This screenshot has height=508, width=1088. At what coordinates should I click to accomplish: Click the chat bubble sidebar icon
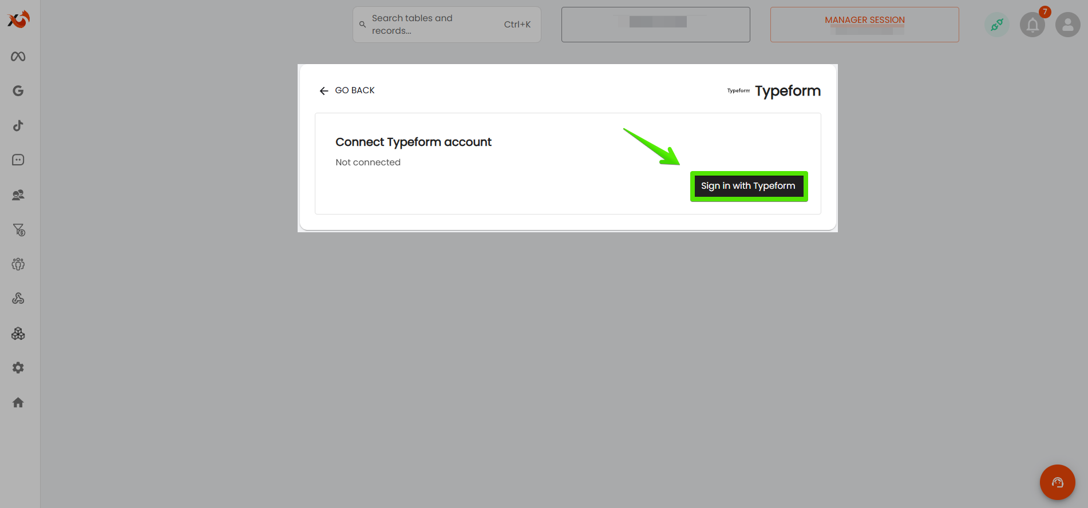[x=18, y=160]
